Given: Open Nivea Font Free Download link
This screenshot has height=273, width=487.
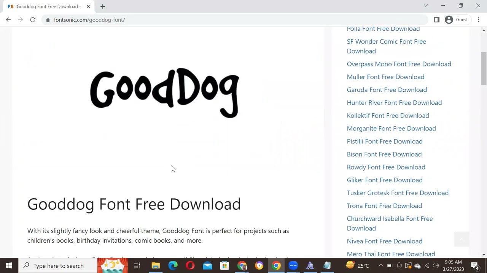Looking at the screenshot, I should click(384, 241).
